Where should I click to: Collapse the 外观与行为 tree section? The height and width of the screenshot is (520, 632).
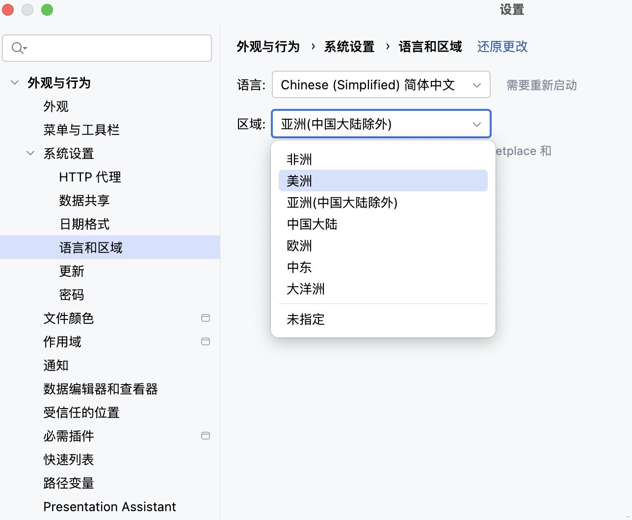click(15, 83)
